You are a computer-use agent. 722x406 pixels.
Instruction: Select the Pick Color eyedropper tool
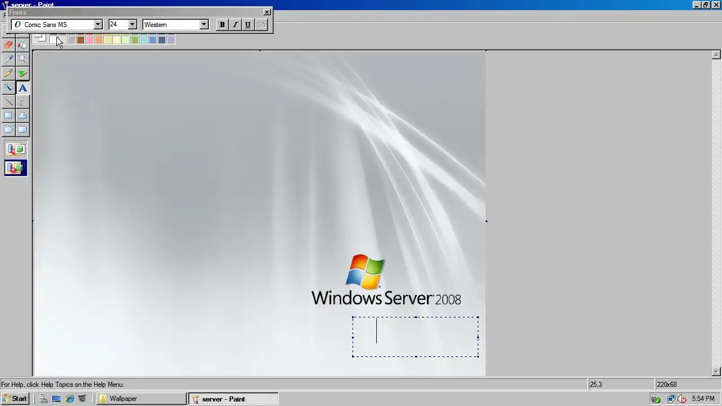coord(8,59)
